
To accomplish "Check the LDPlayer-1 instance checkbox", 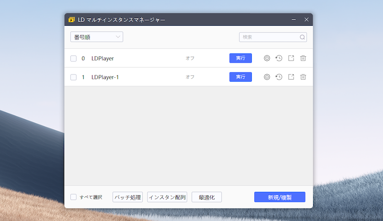I will click(74, 77).
